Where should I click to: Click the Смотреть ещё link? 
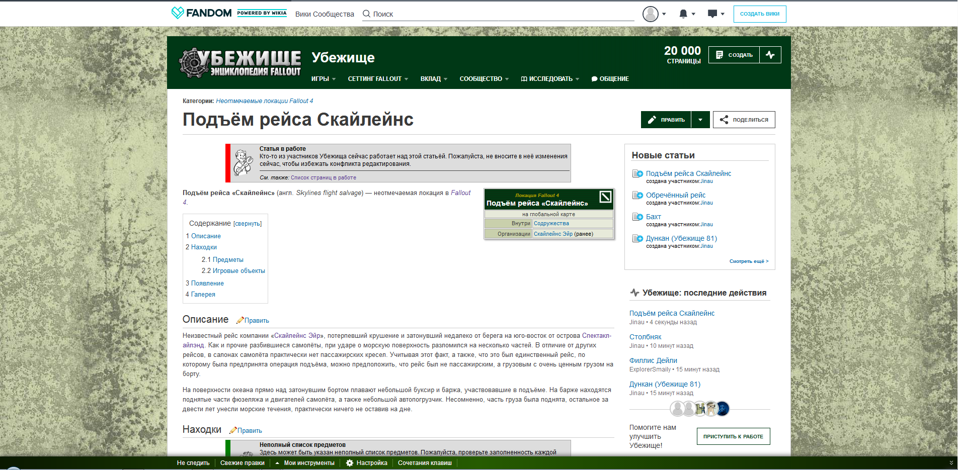coord(749,261)
